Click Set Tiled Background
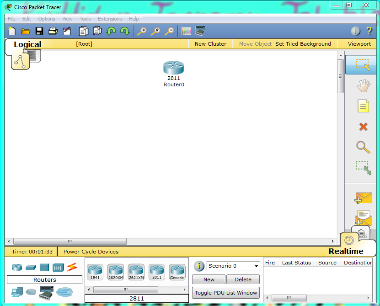 [x=303, y=44]
